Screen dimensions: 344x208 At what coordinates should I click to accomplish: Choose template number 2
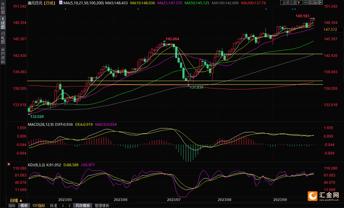[x=69, y=206]
